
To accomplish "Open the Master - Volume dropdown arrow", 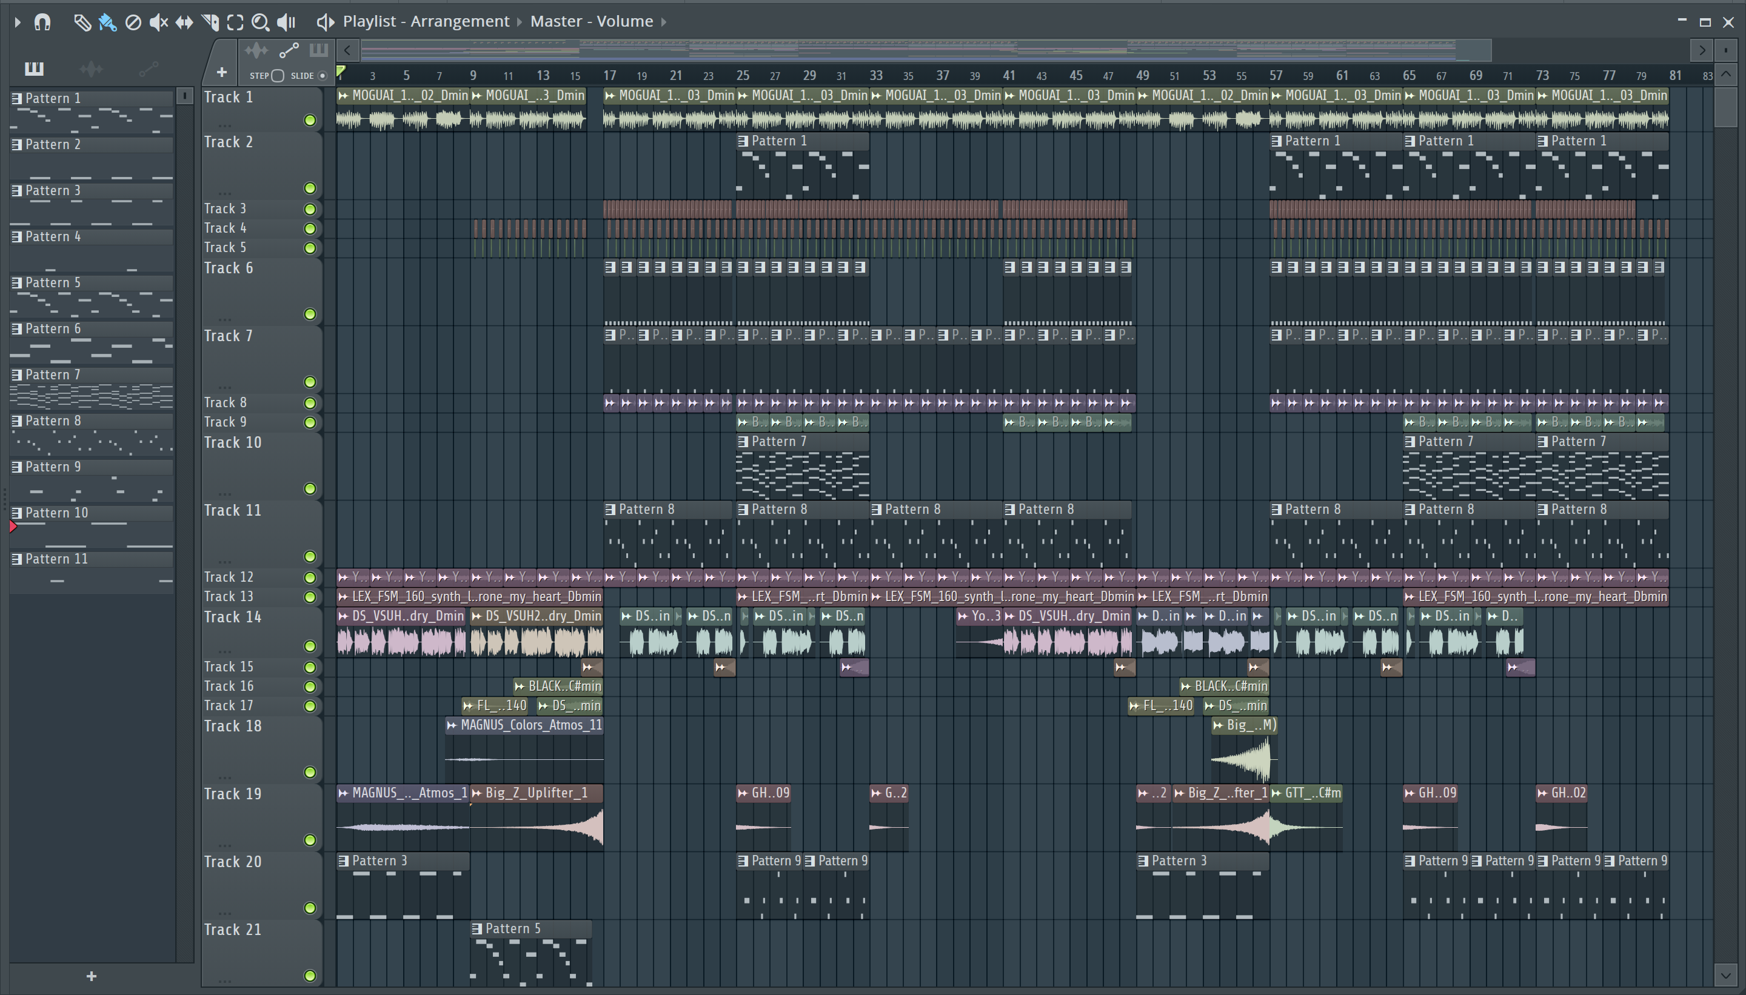I will [x=663, y=22].
